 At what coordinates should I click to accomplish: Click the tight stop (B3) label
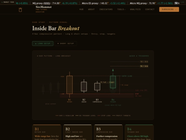(141, 90)
